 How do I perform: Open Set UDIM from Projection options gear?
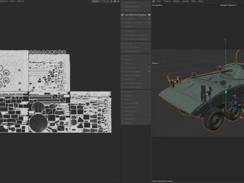pos(149,15)
